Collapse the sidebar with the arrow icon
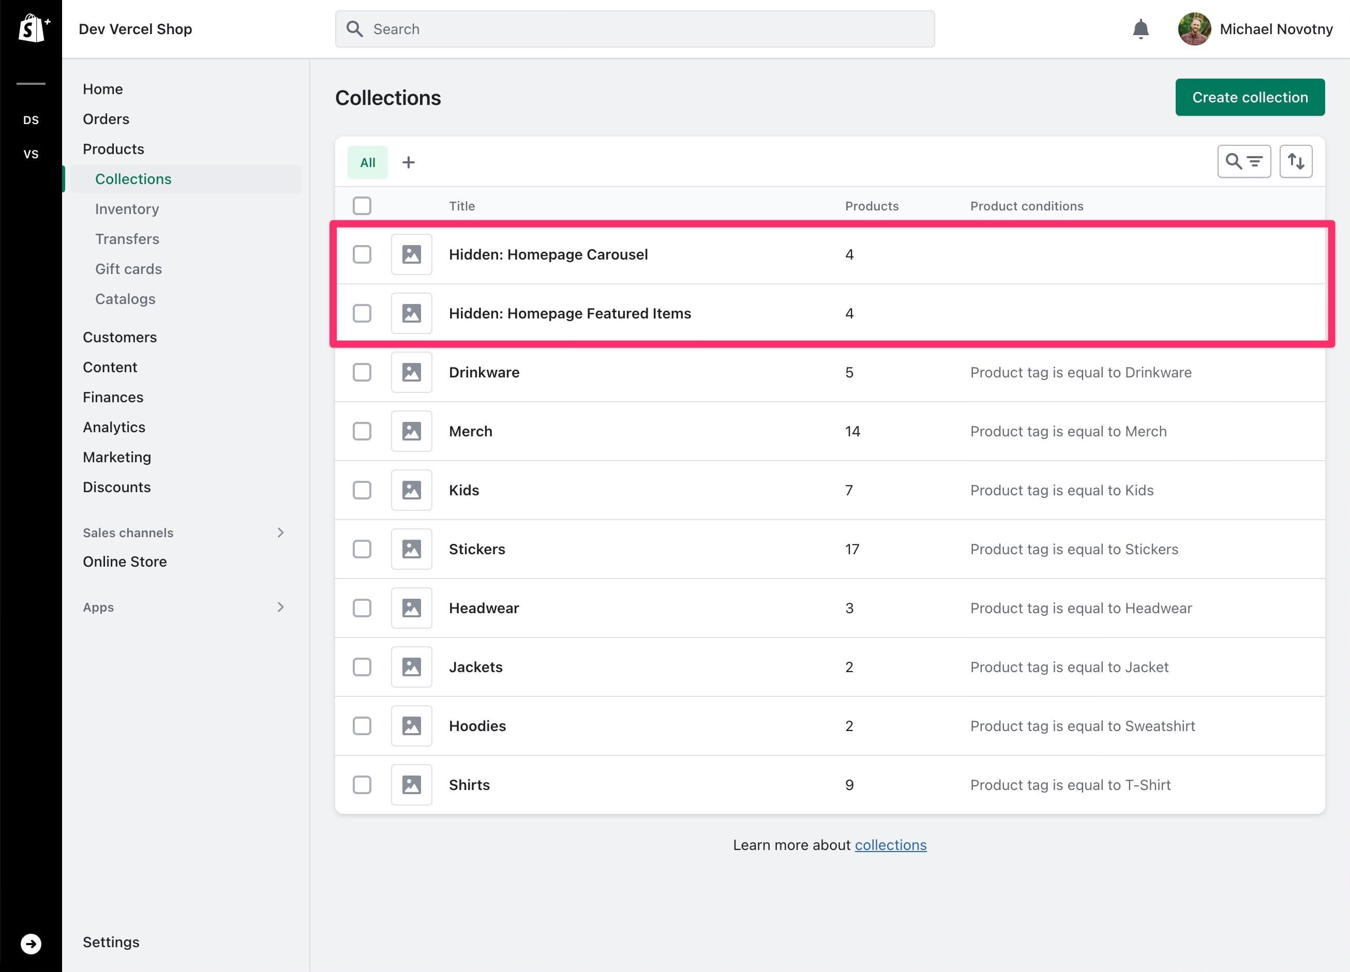Screen dimensions: 1350x972 tap(32, 944)
